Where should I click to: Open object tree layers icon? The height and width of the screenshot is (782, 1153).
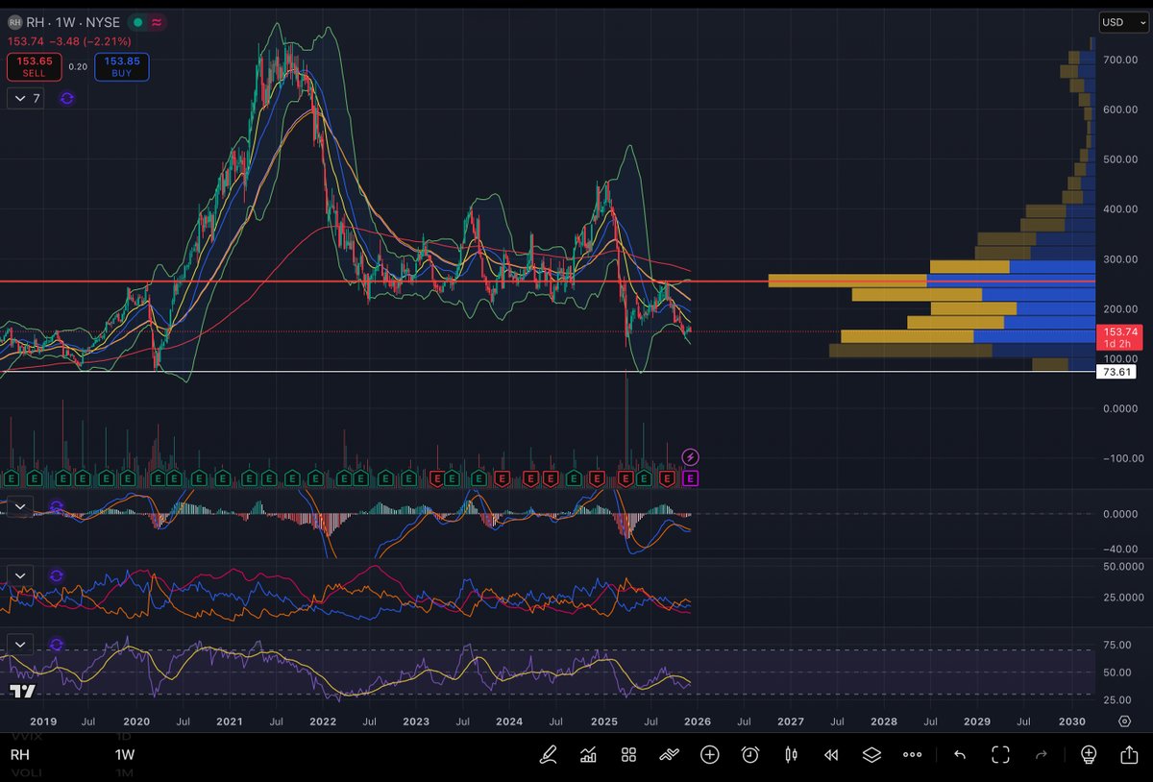tap(871, 754)
